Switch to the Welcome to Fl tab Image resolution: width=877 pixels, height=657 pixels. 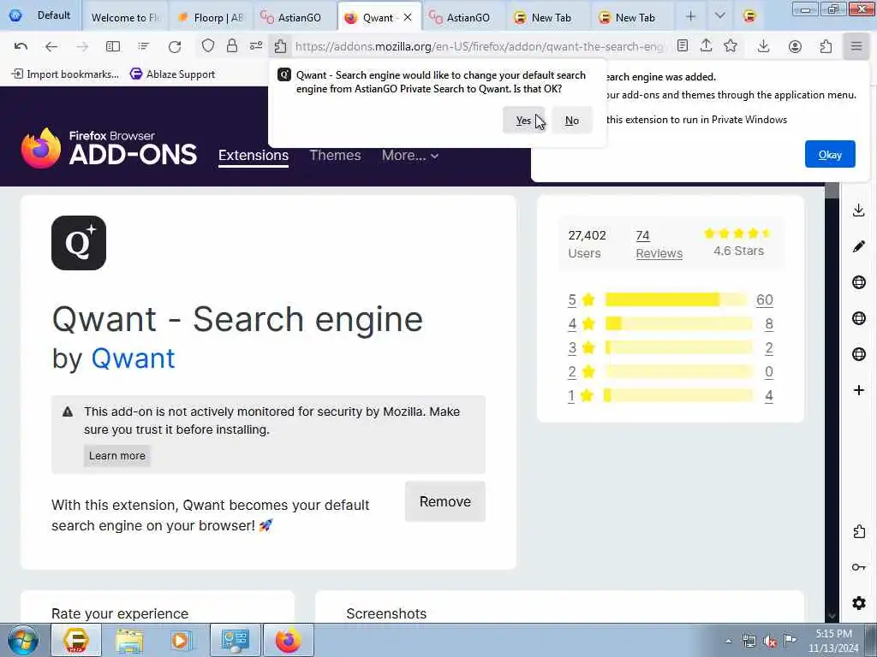click(124, 17)
